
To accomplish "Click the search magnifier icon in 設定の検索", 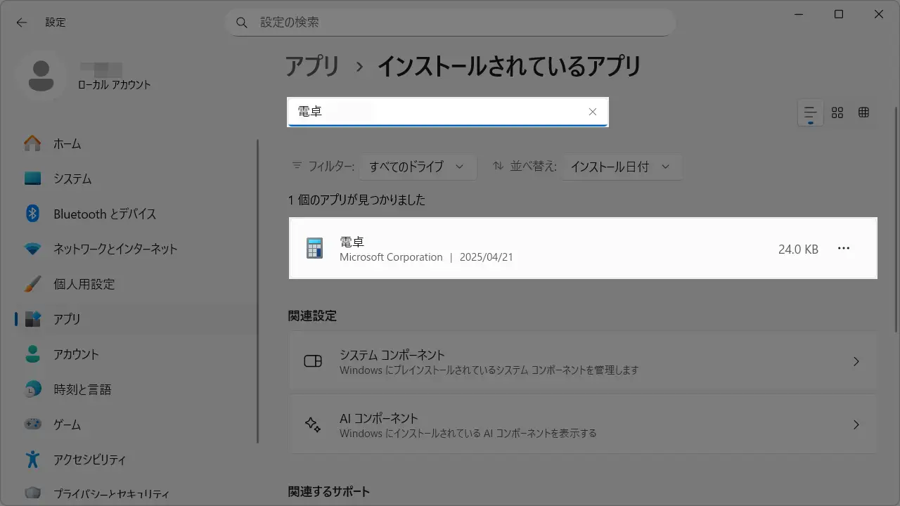I will 242,22.
